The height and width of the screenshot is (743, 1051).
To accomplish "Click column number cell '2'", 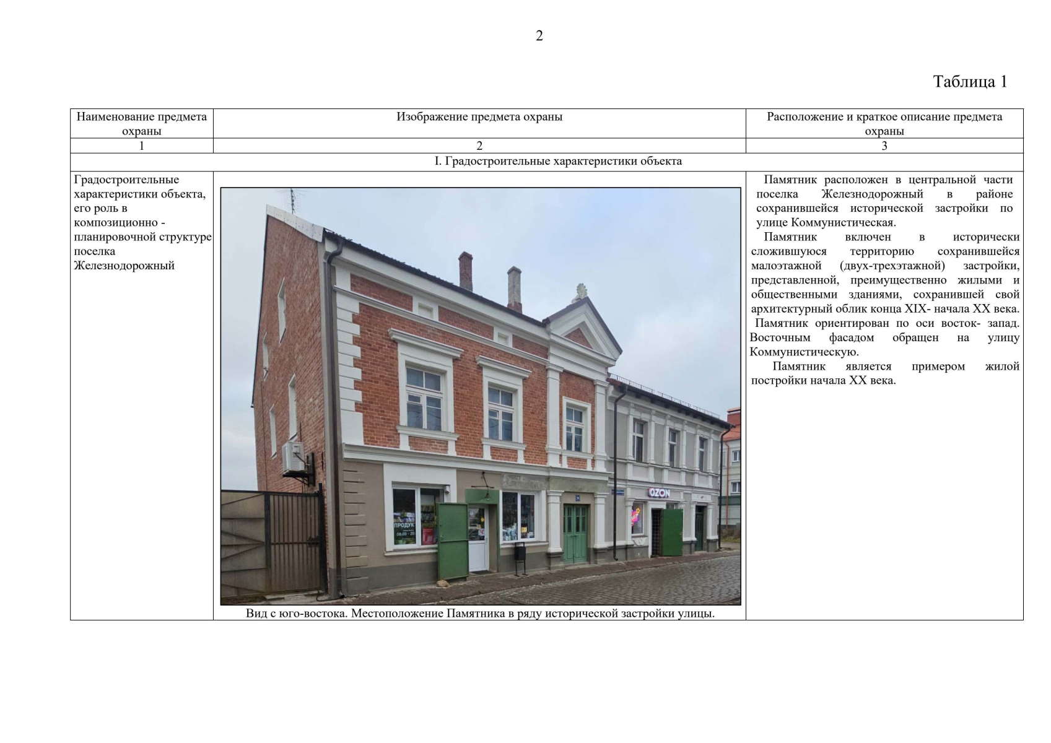I will point(479,146).
